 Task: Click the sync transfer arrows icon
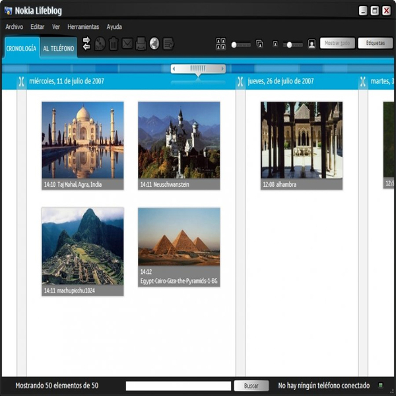tap(86, 44)
